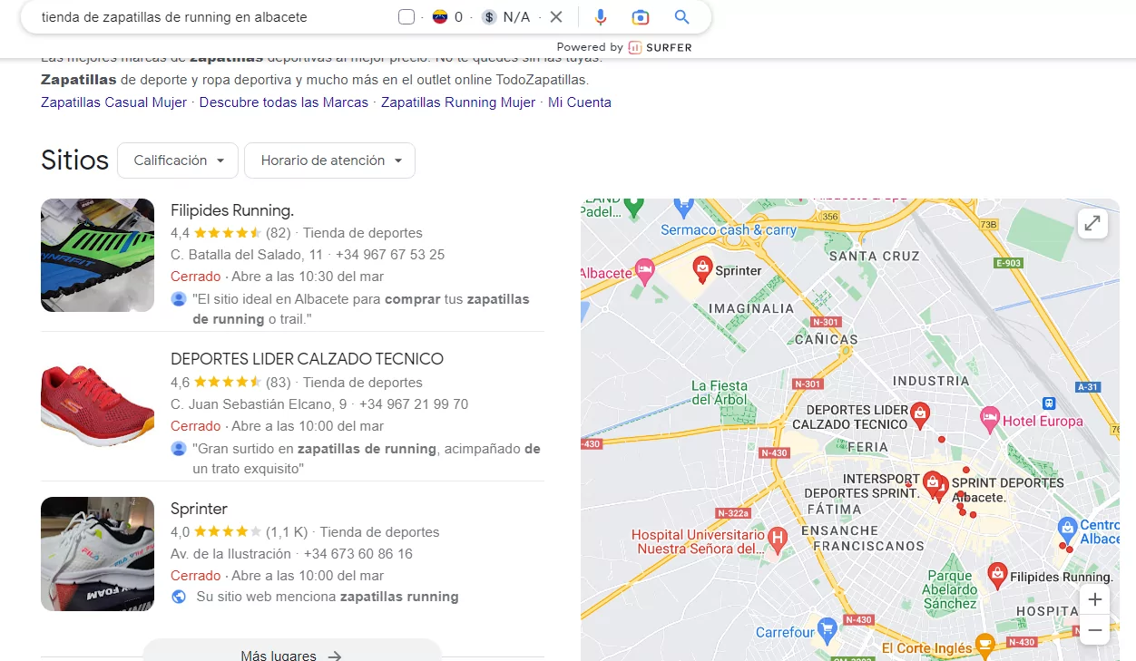Zoom out on the map
Viewport: 1136px width, 661px height.
(1095, 630)
